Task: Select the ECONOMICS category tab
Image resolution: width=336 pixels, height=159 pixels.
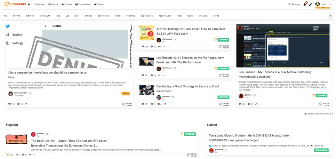Action: [104, 16]
